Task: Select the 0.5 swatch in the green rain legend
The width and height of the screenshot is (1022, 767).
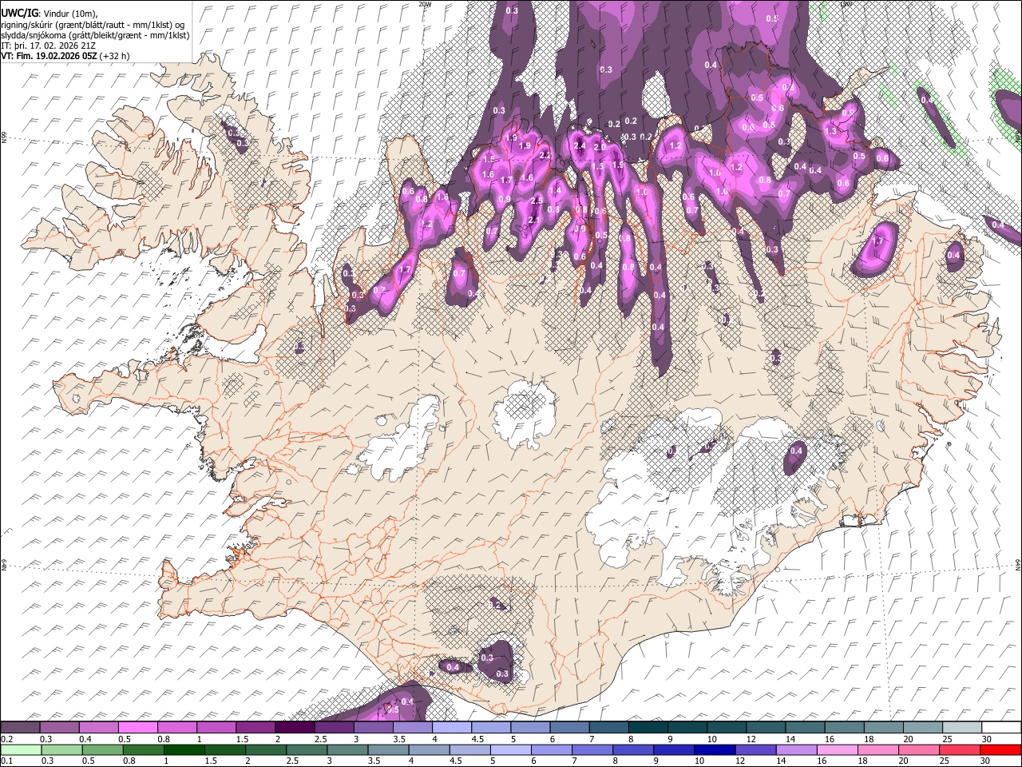Action: [x=102, y=749]
